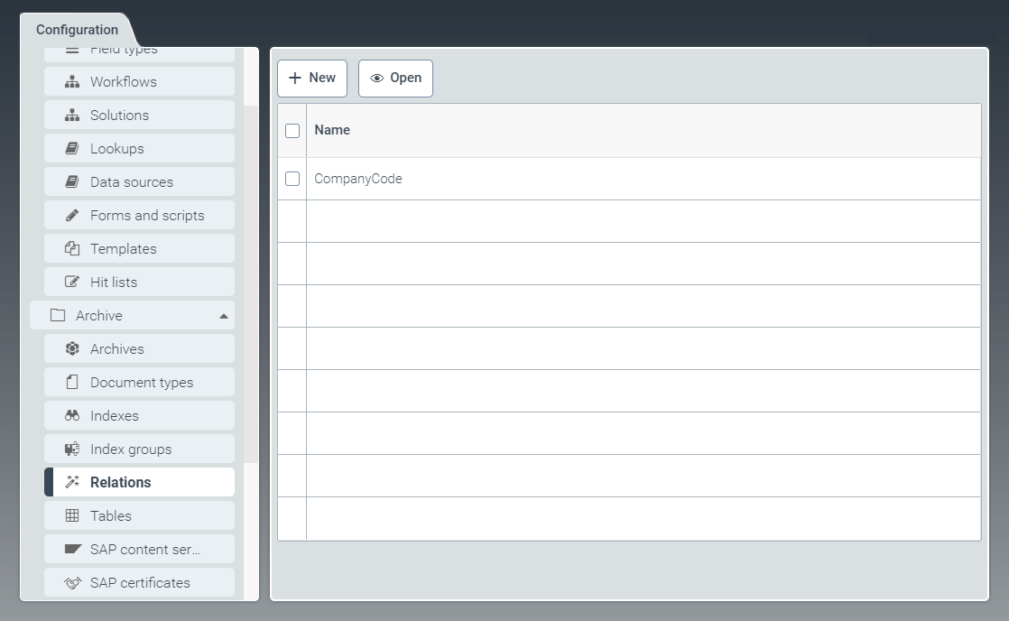1009x621 pixels.
Task: Open the Archive folder group
Action: click(x=99, y=316)
